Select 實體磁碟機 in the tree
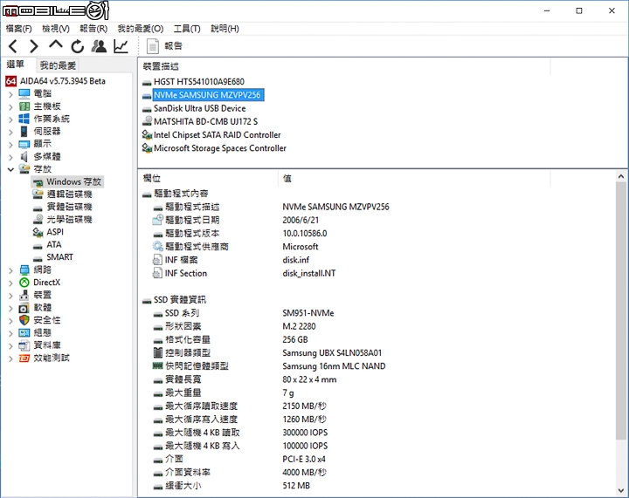 pyautogui.click(x=69, y=207)
